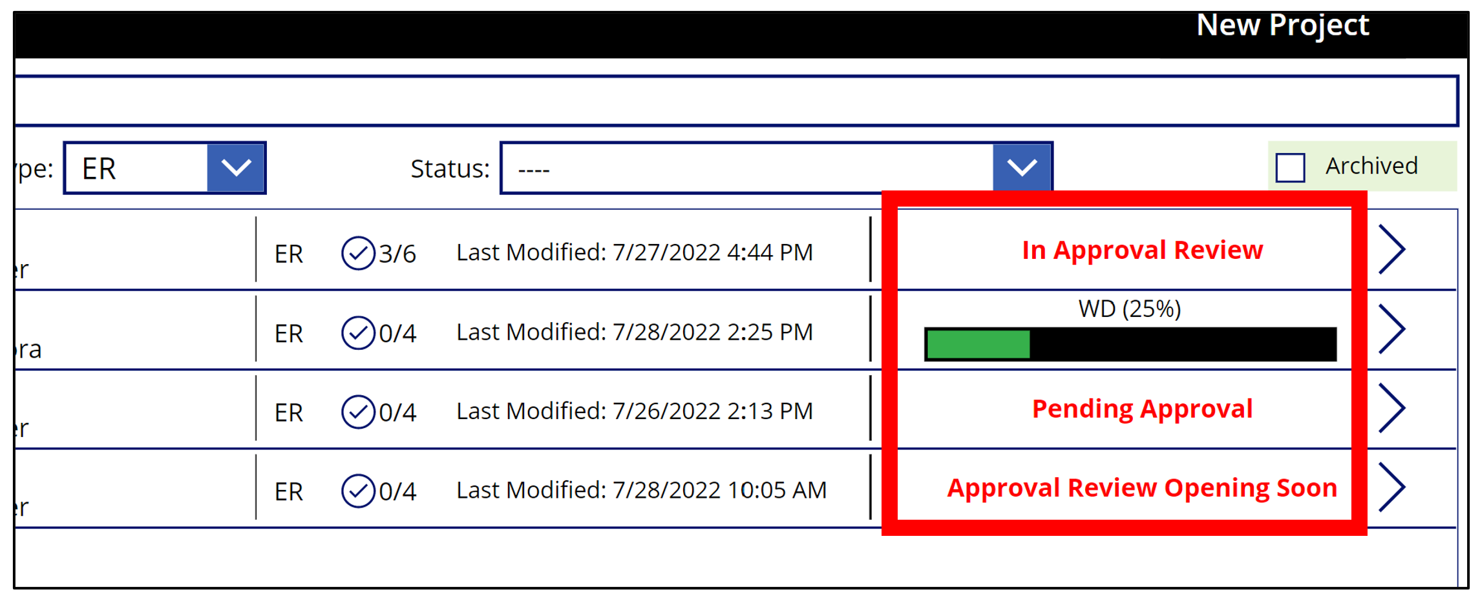Select the row modified 7/28/2022 10:05 AM

[x=640, y=491]
